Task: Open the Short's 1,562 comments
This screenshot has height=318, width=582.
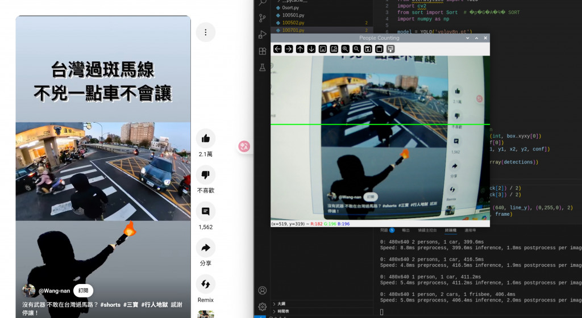Action: [206, 211]
